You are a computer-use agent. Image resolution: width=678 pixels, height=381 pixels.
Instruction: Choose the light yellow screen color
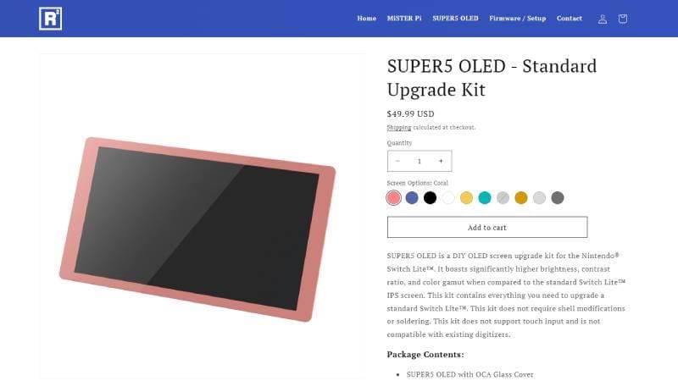(466, 198)
